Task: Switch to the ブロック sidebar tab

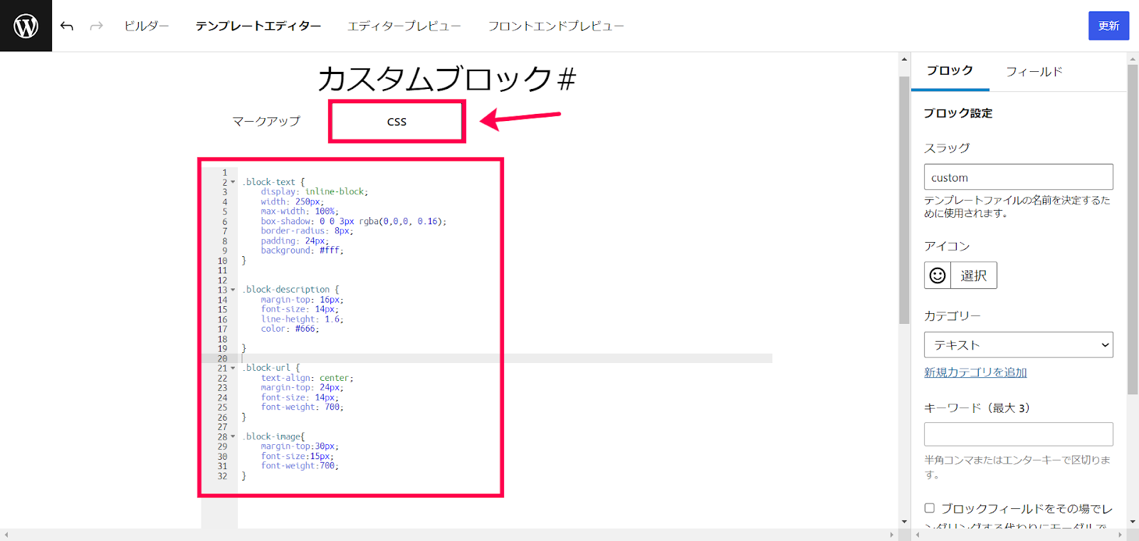Action: 950,71
